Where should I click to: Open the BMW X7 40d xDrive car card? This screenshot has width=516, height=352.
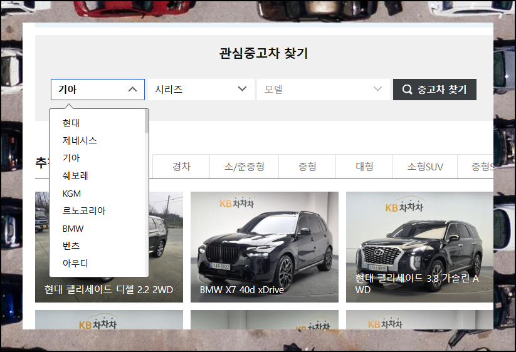[x=264, y=247]
